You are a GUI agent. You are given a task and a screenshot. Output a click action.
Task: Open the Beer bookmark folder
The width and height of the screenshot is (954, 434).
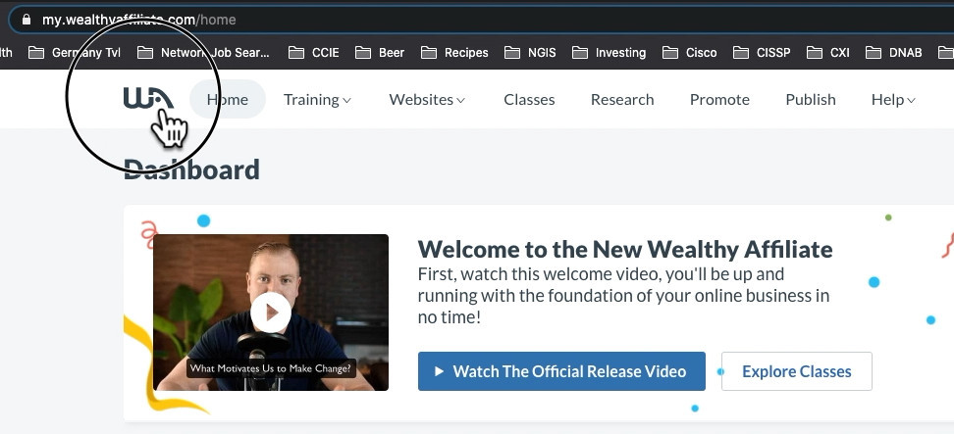tap(380, 53)
